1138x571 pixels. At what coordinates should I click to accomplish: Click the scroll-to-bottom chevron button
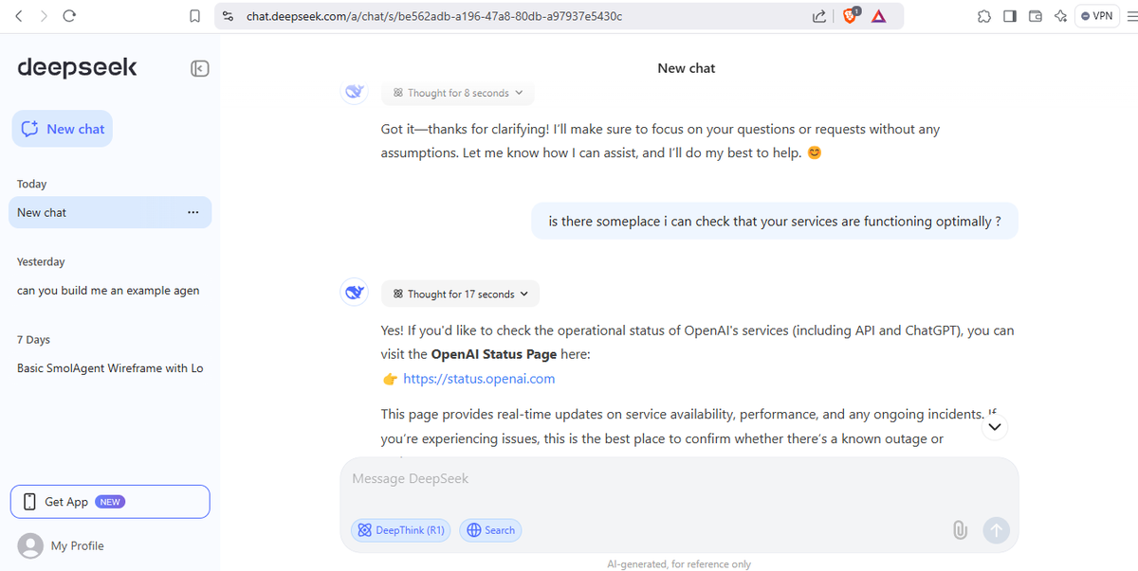point(994,427)
